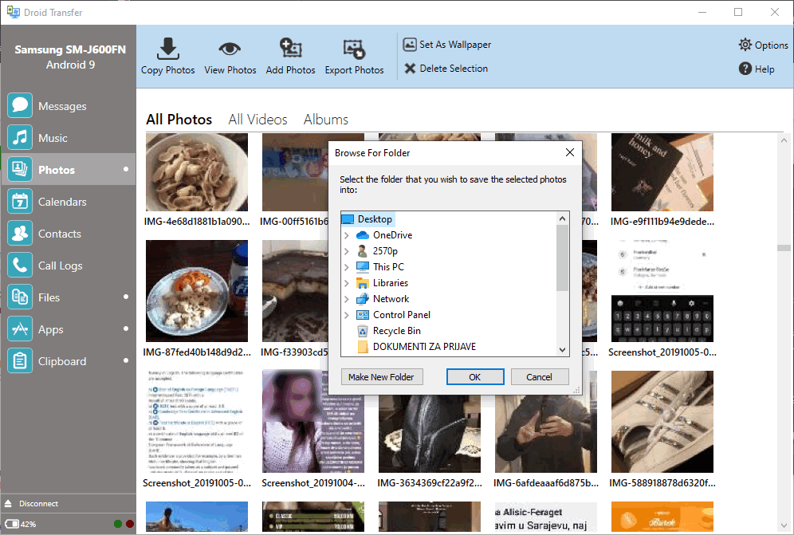Select the Contacts icon in sidebar

20,233
